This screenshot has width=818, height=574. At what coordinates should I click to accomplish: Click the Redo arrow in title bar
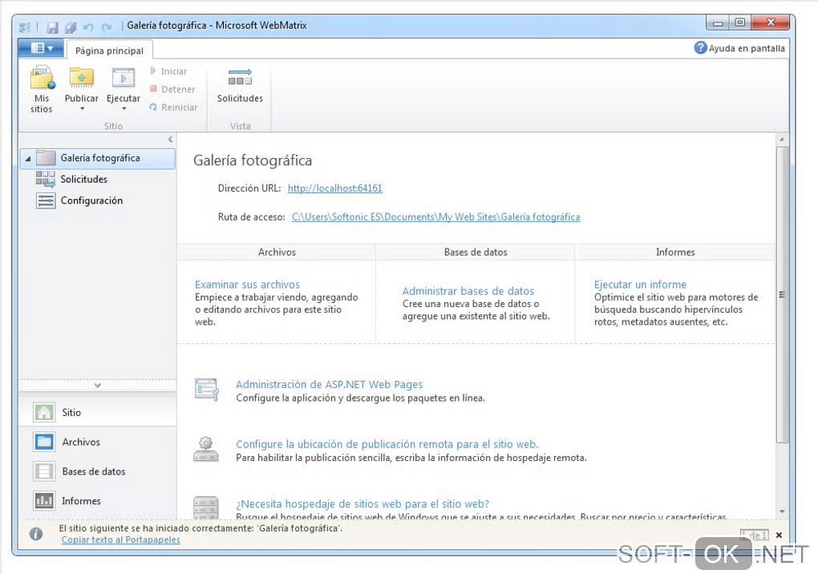tap(107, 27)
